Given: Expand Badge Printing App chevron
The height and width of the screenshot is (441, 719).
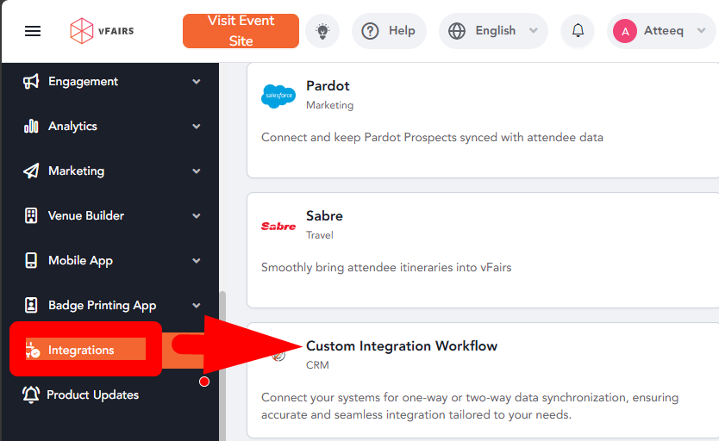Looking at the screenshot, I should pos(197,306).
